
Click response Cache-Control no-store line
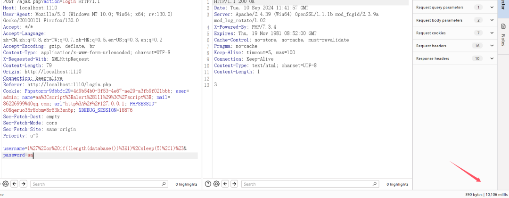[x=281, y=40]
